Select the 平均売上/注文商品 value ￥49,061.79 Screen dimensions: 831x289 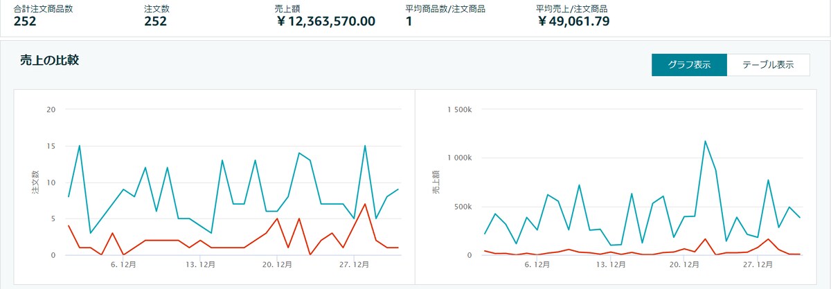point(573,21)
